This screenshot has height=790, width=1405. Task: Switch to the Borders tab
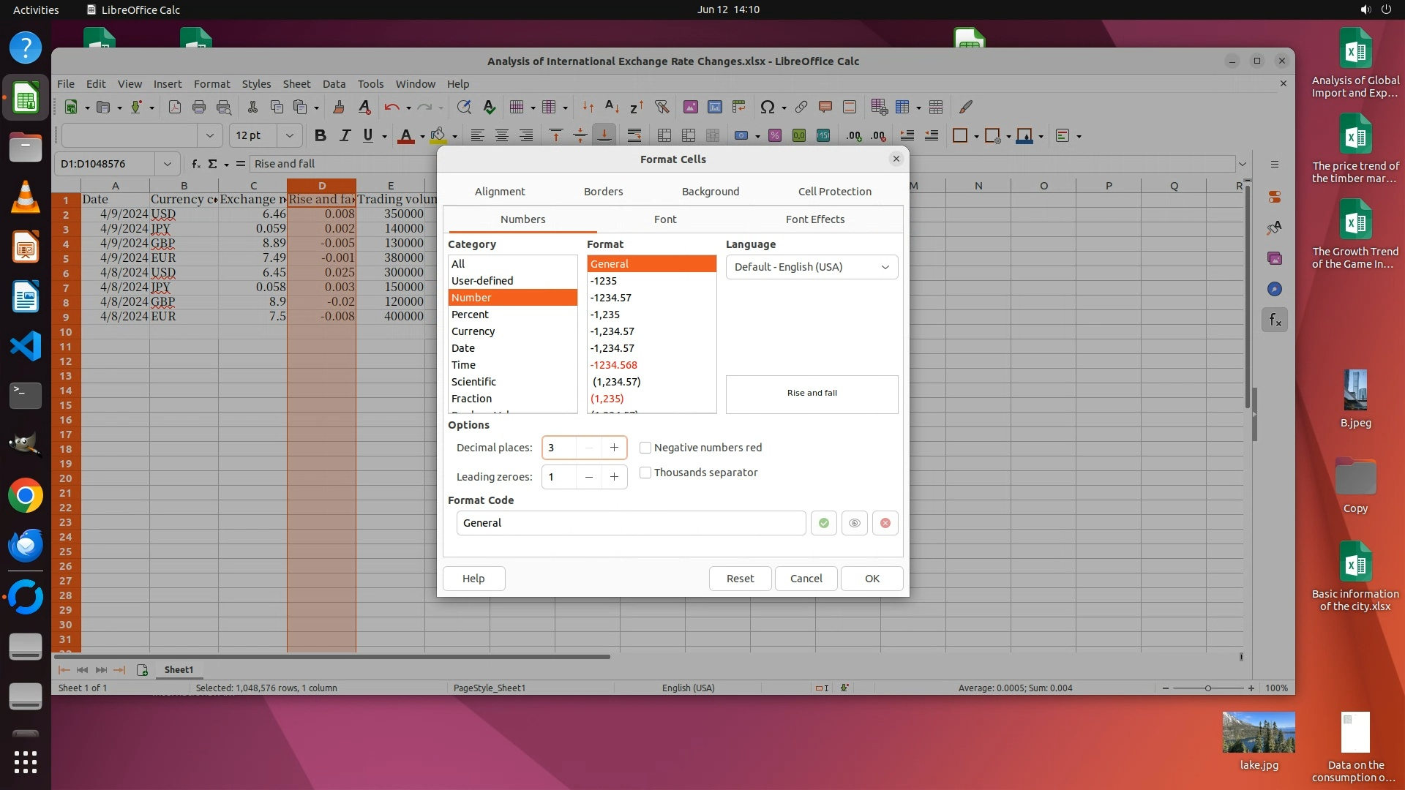603,192
